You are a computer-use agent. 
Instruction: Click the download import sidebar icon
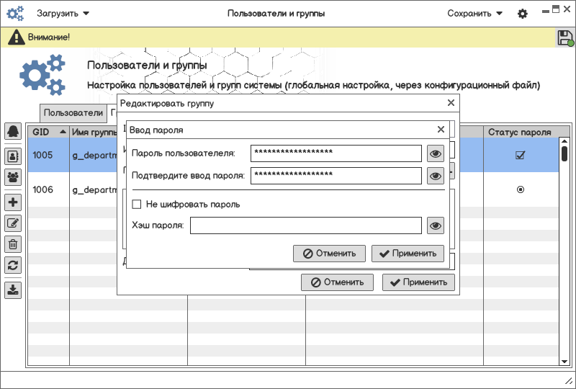pos(13,290)
